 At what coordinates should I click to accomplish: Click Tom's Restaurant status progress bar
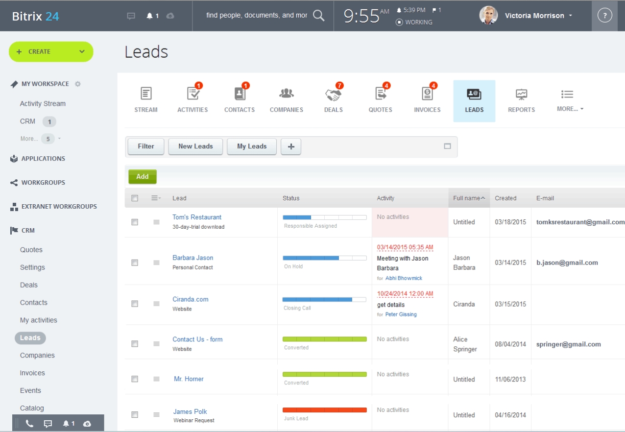point(325,217)
